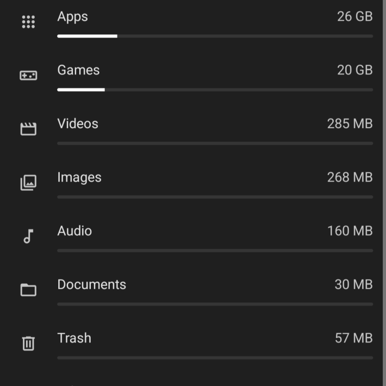
Task: Open Trash storage entry
Action: [193, 346]
